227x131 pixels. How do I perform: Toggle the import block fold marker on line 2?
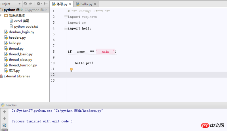[x=66, y=17]
